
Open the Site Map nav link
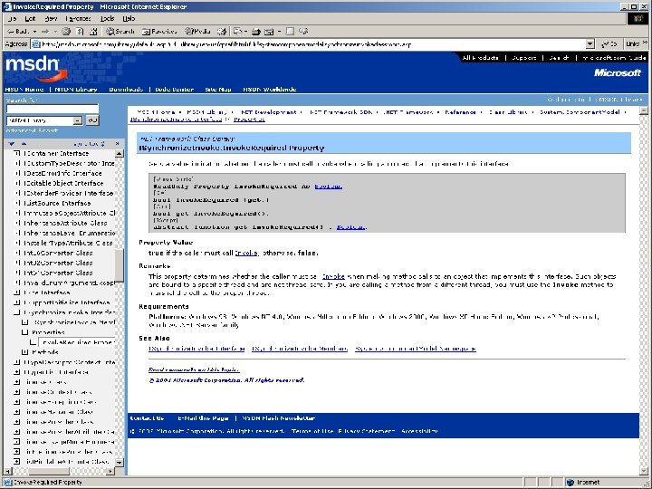click(218, 90)
